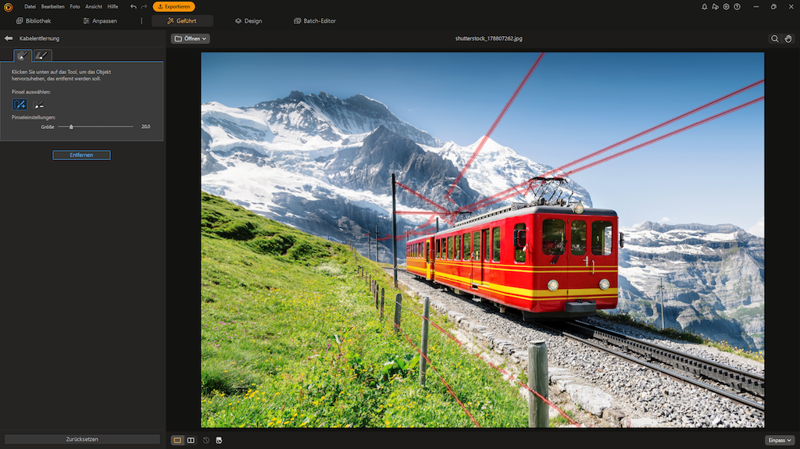The width and height of the screenshot is (800, 449).
Task: Open the settings gear icon
Action: coord(726,6)
